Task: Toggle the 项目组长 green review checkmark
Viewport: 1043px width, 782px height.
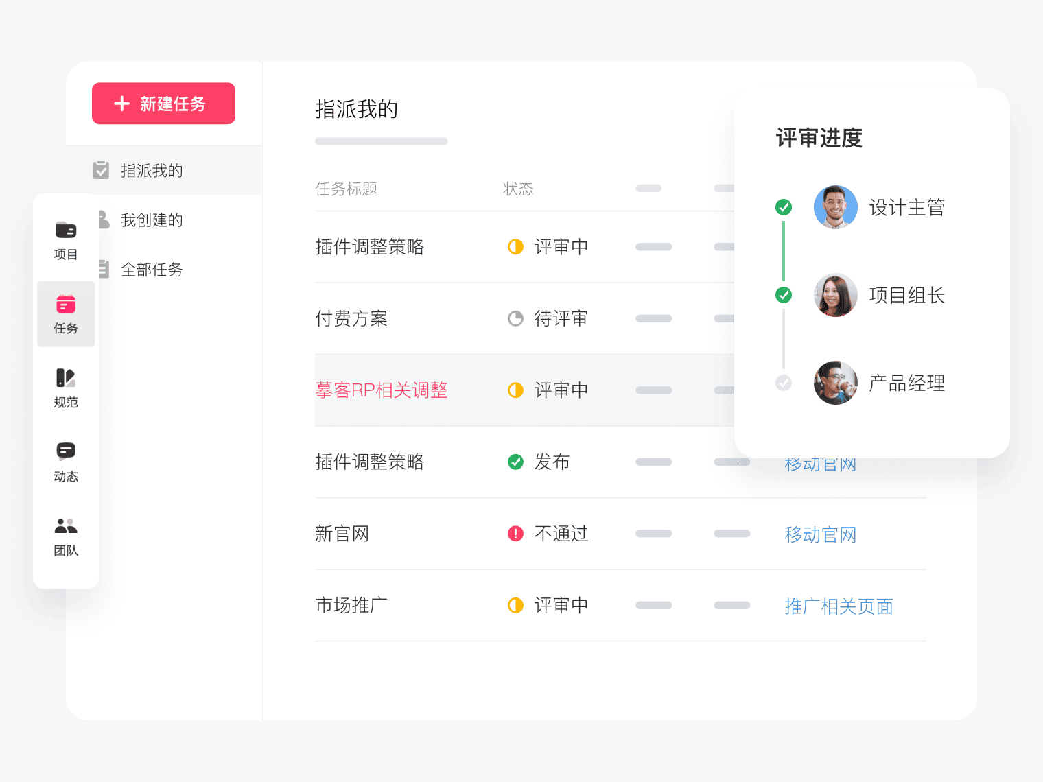Action: 784,295
